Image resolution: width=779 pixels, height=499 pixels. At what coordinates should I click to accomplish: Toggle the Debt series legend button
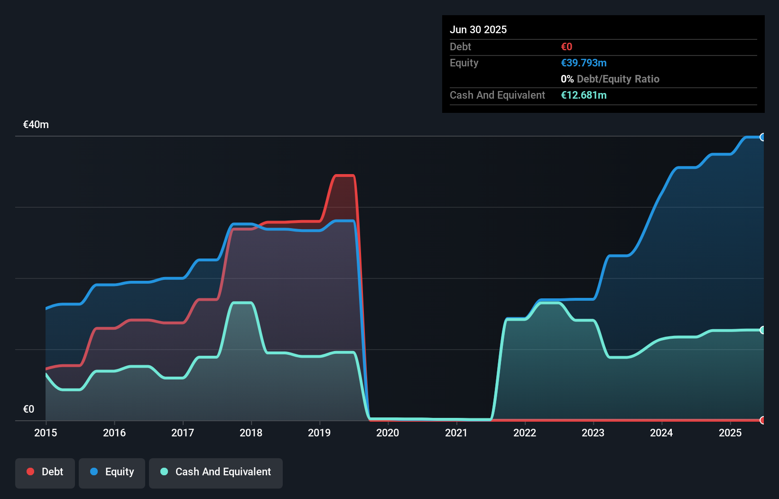[x=45, y=473]
